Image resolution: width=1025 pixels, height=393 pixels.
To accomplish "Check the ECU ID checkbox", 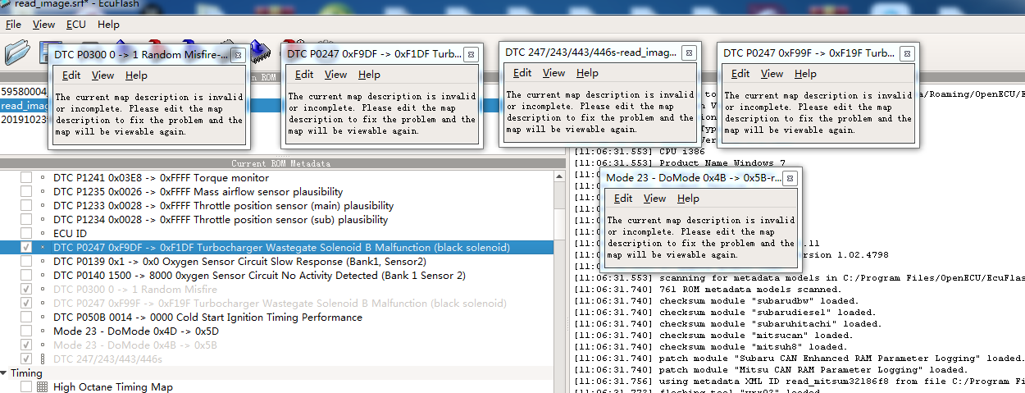I will (x=26, y=233).
